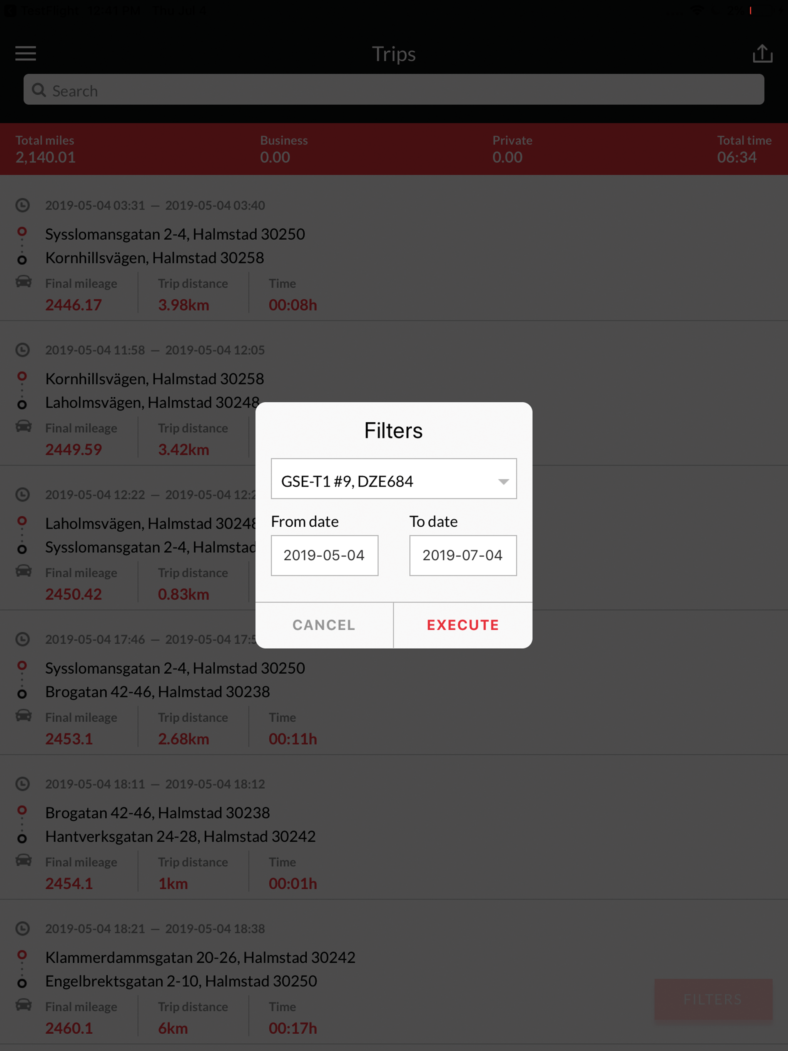
Task: Click car icon beside 2460.1 mileage
Action: [x=24, y=1005]
